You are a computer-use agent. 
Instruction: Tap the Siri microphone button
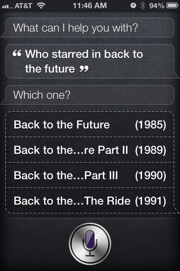(90, 244)
